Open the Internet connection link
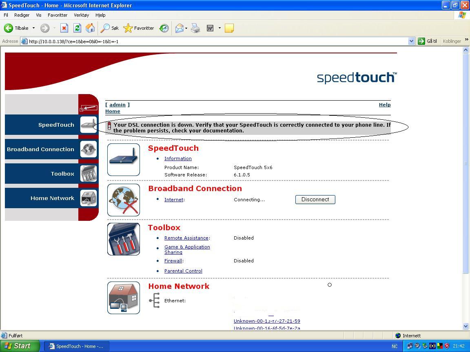 (x=174, y=200)
